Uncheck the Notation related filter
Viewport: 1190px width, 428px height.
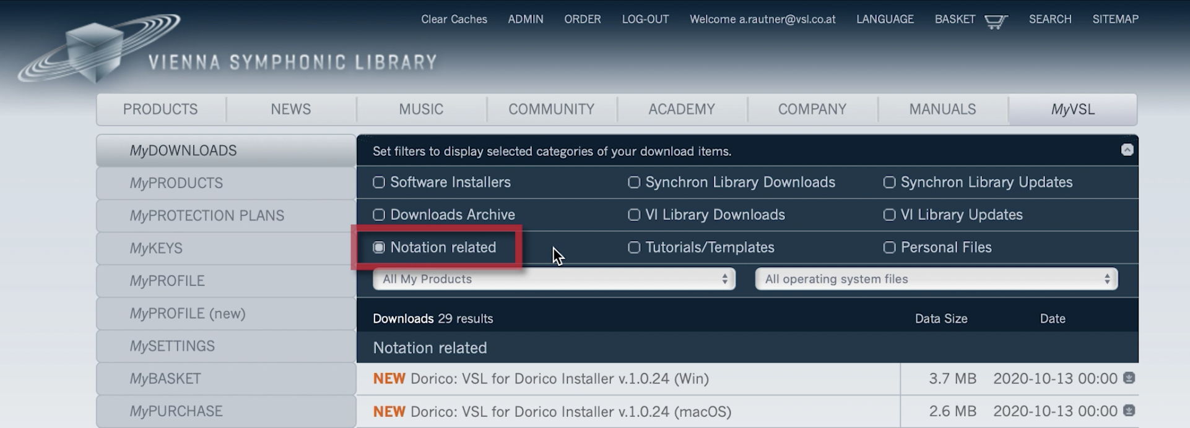point(379,247)
